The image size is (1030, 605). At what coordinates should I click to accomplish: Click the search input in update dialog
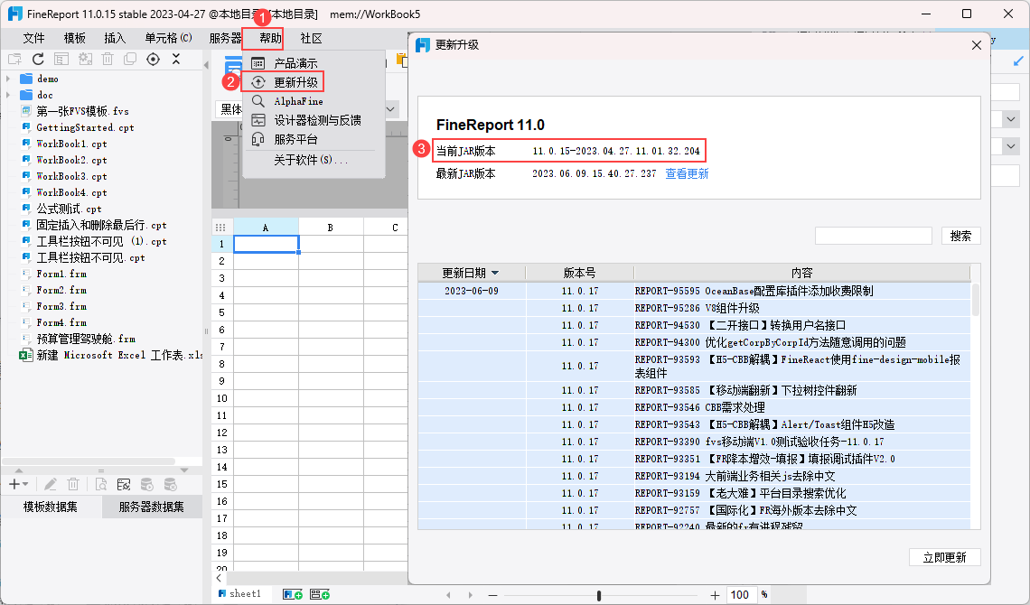click(873, 236)
